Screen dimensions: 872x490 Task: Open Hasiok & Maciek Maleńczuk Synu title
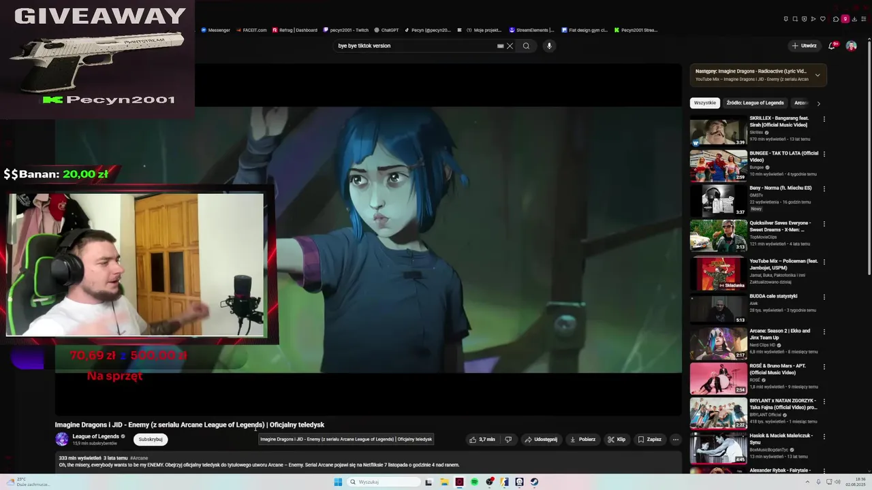(x=781, y=439)
